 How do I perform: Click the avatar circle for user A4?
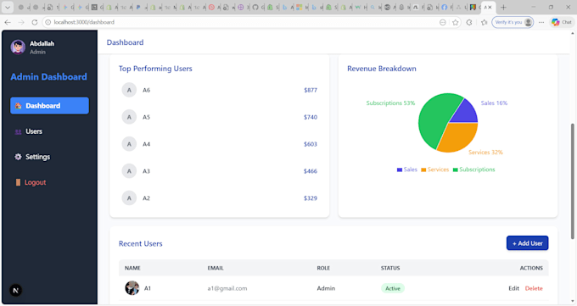pos(129,144)
